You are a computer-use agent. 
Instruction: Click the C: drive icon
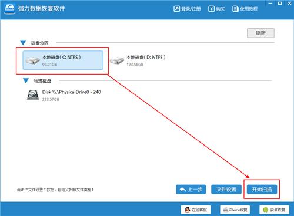(33, 60)
